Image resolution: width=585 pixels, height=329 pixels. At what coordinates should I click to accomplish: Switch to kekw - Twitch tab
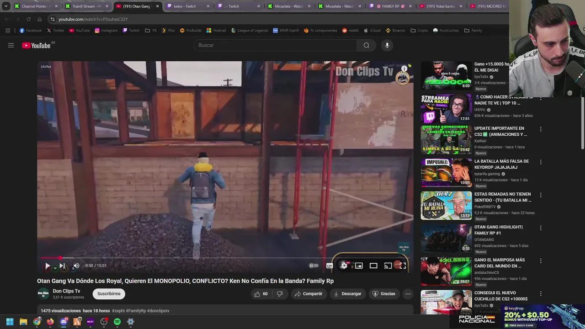point(188,6)
